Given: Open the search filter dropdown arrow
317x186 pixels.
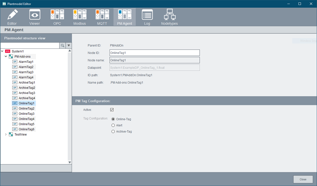Looking at the screenshot, I should point(69,46).
